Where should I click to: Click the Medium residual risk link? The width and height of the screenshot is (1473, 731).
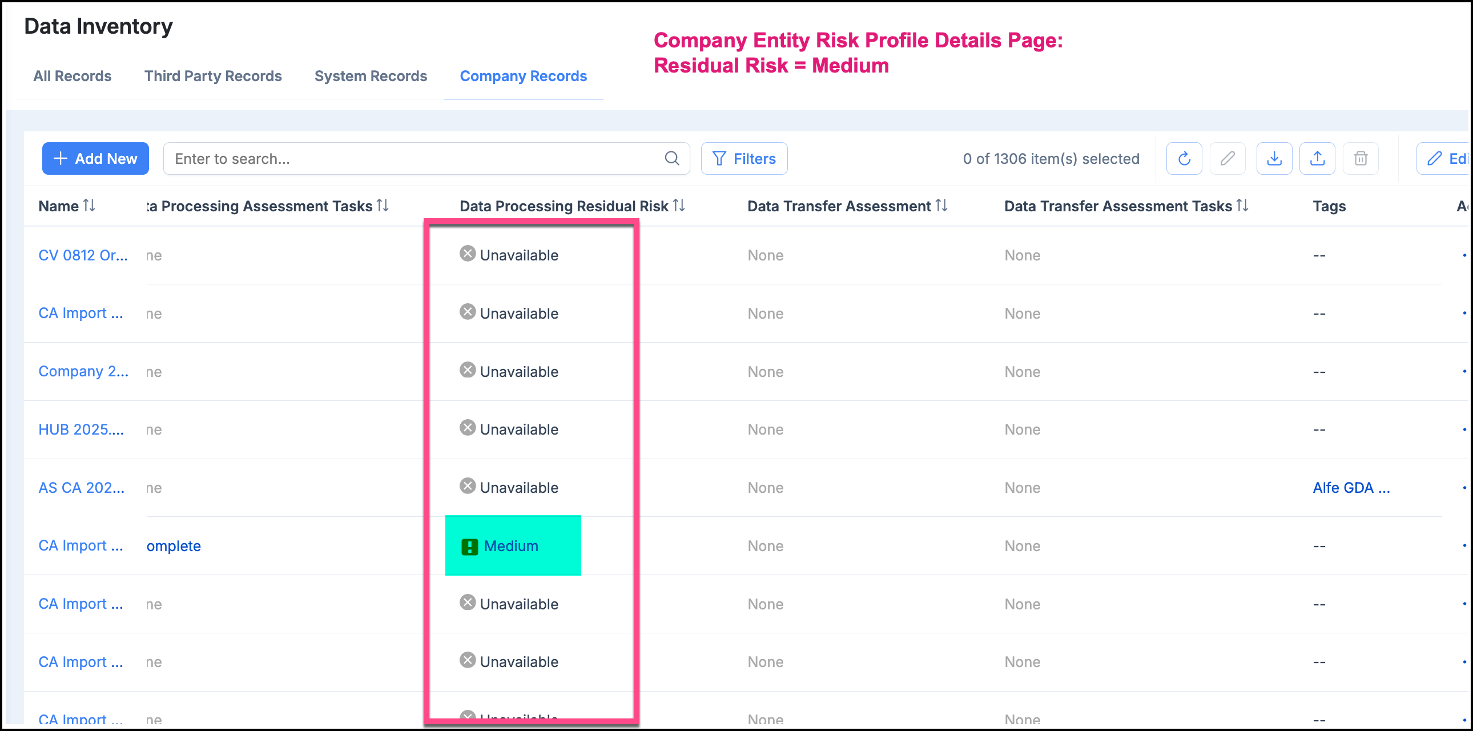(x=510, y=546)
